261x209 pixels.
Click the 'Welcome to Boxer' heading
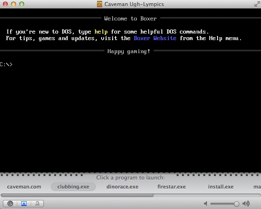point(130,18)
